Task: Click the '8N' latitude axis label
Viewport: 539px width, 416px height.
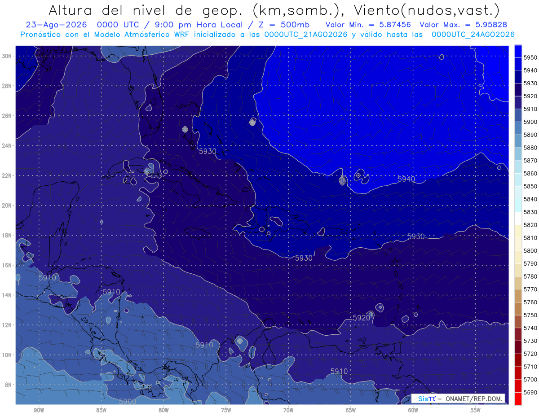Action: pos(8,385)
